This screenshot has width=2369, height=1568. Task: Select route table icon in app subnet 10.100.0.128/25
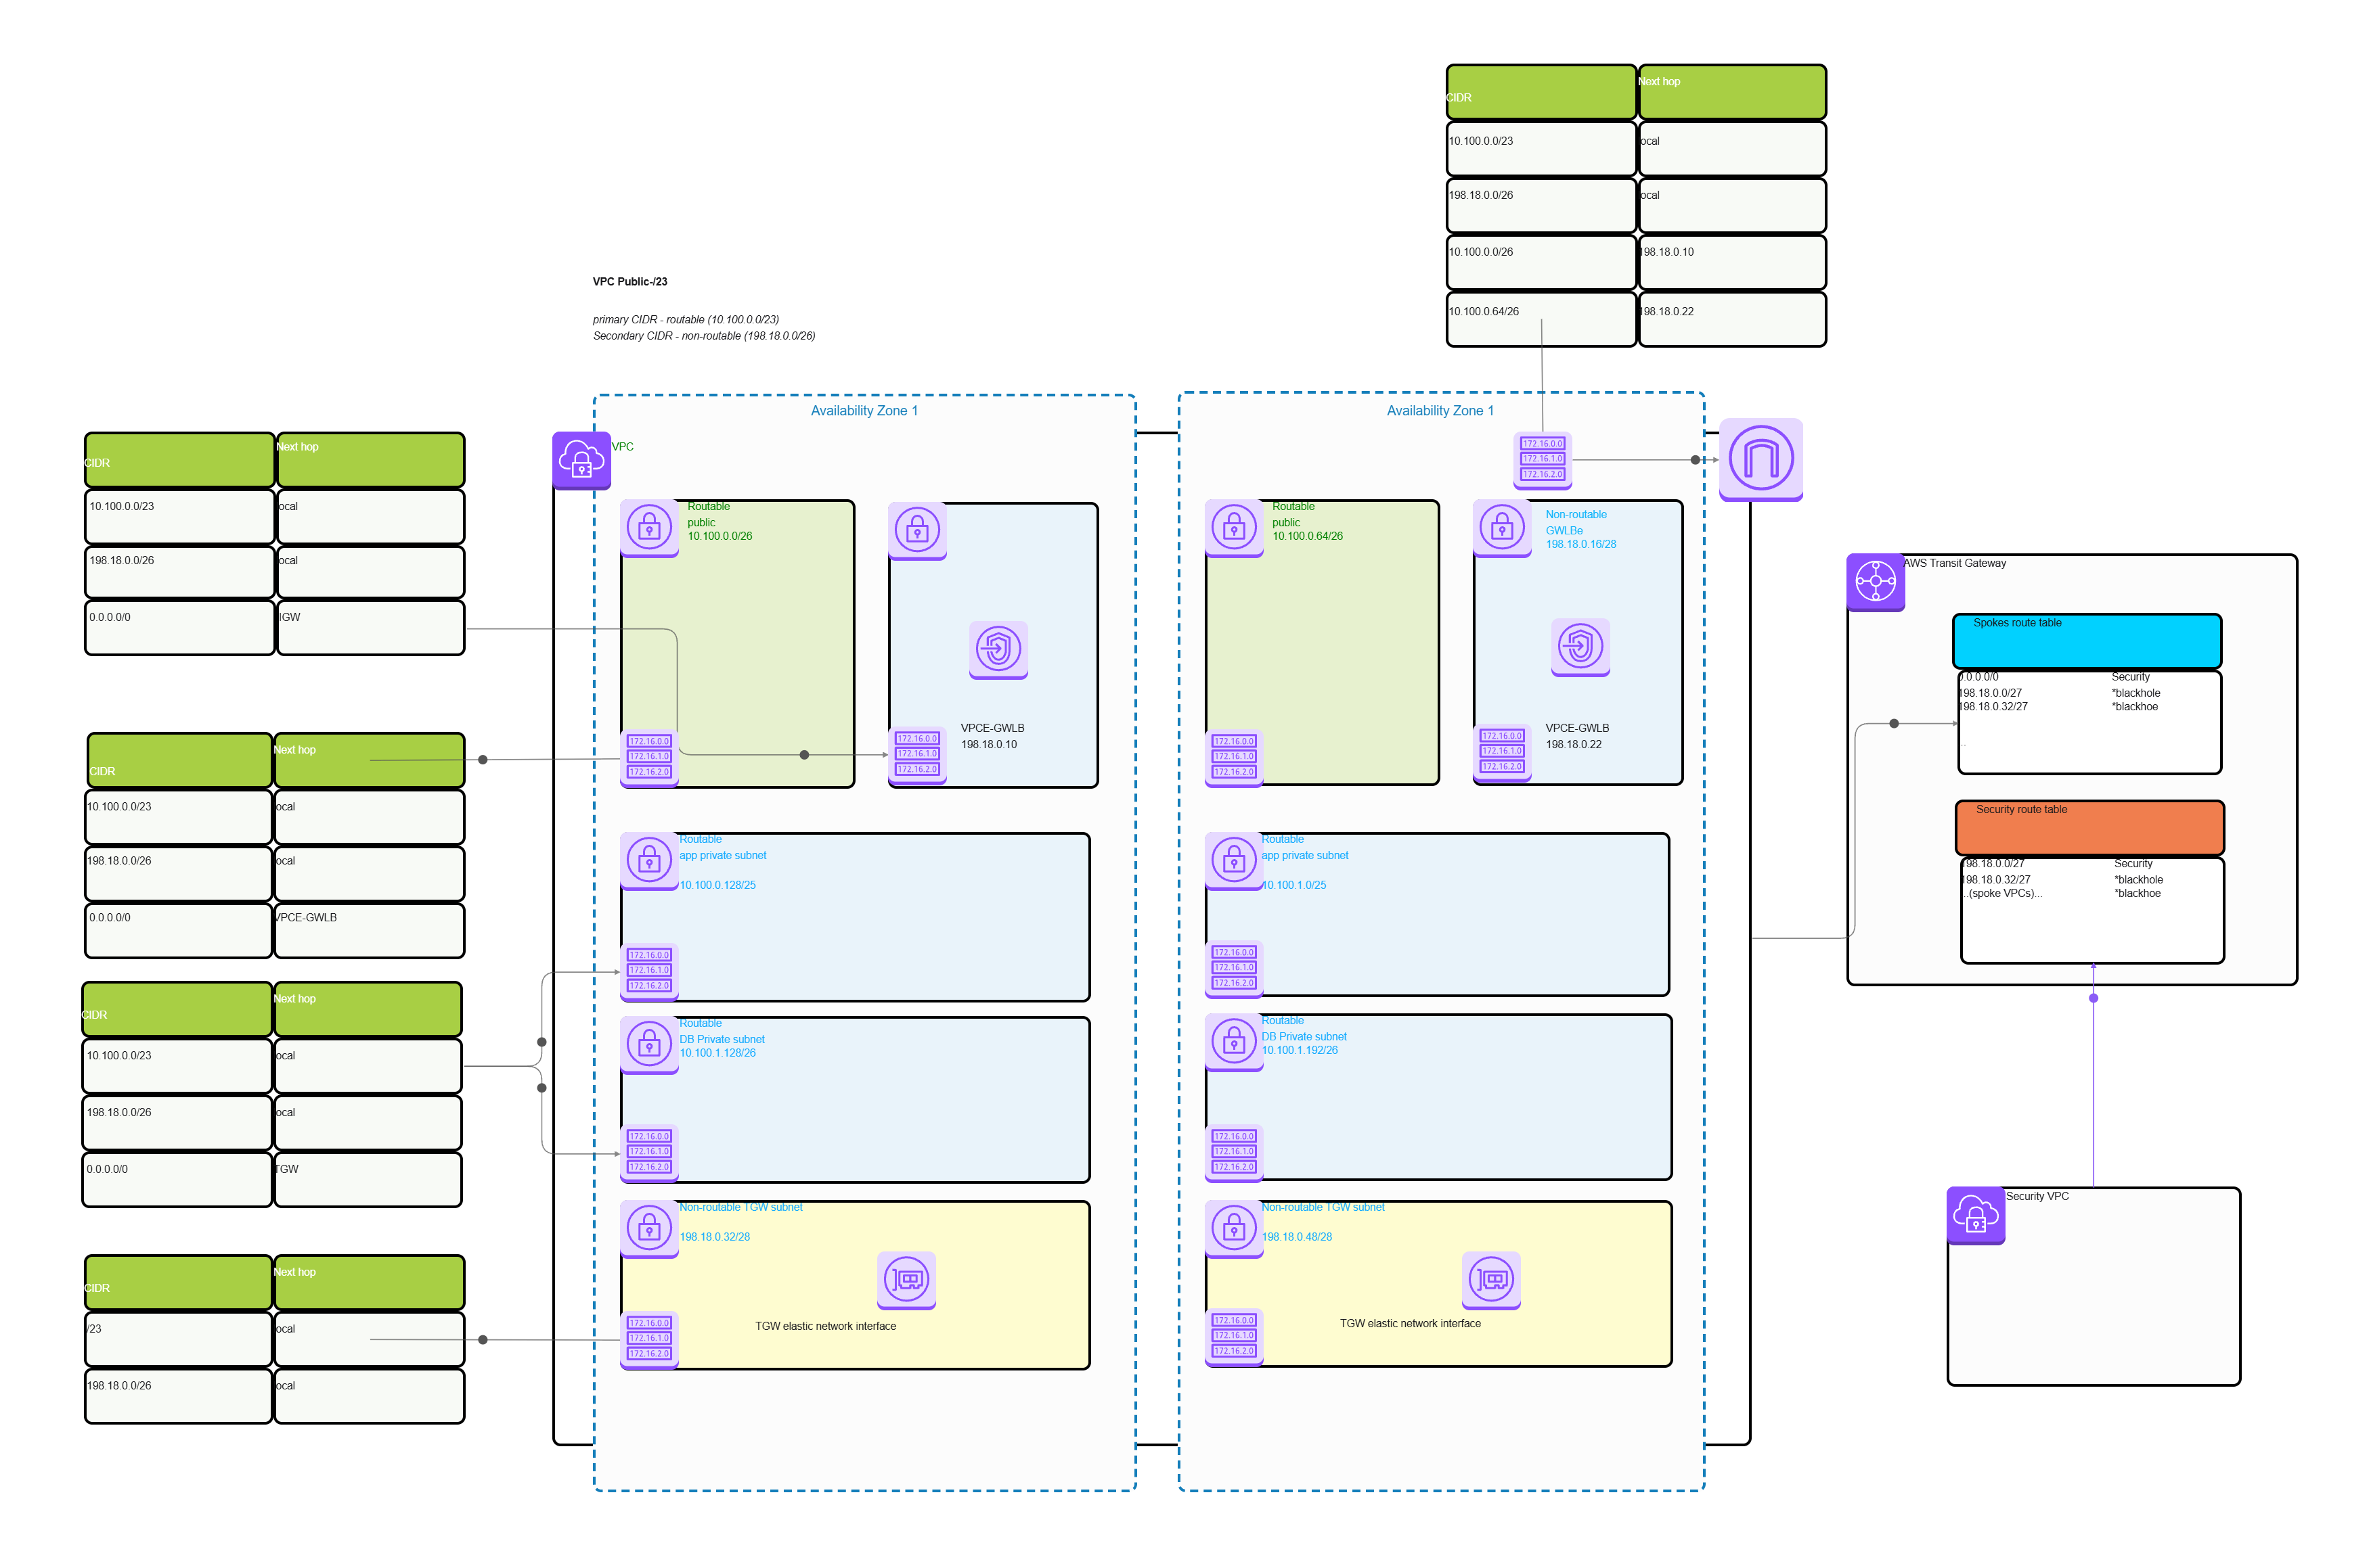tap(649, 971)
